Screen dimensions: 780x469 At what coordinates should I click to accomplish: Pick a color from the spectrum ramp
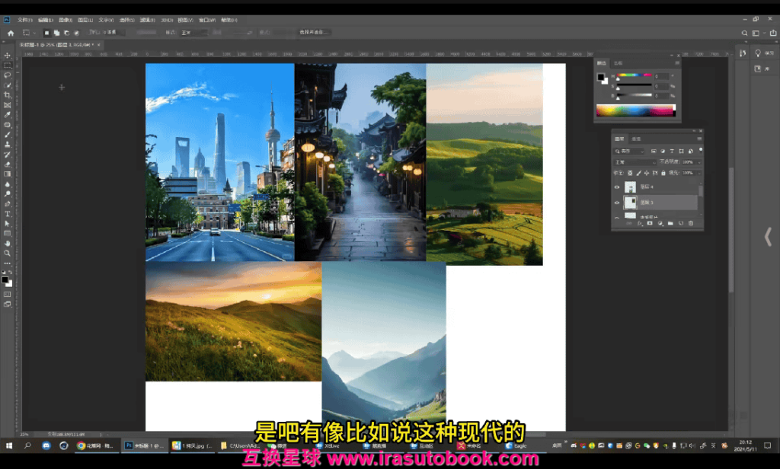636,111
